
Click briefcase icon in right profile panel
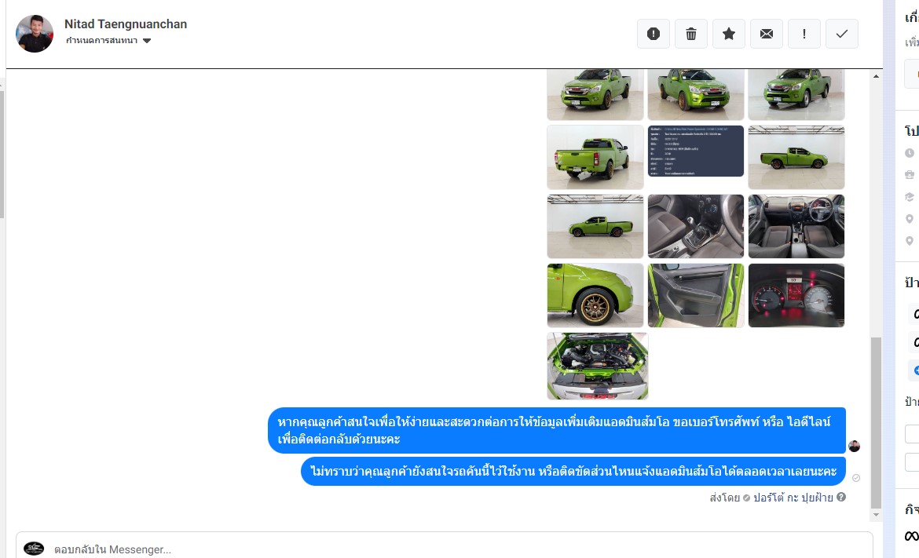pos(910,174)
